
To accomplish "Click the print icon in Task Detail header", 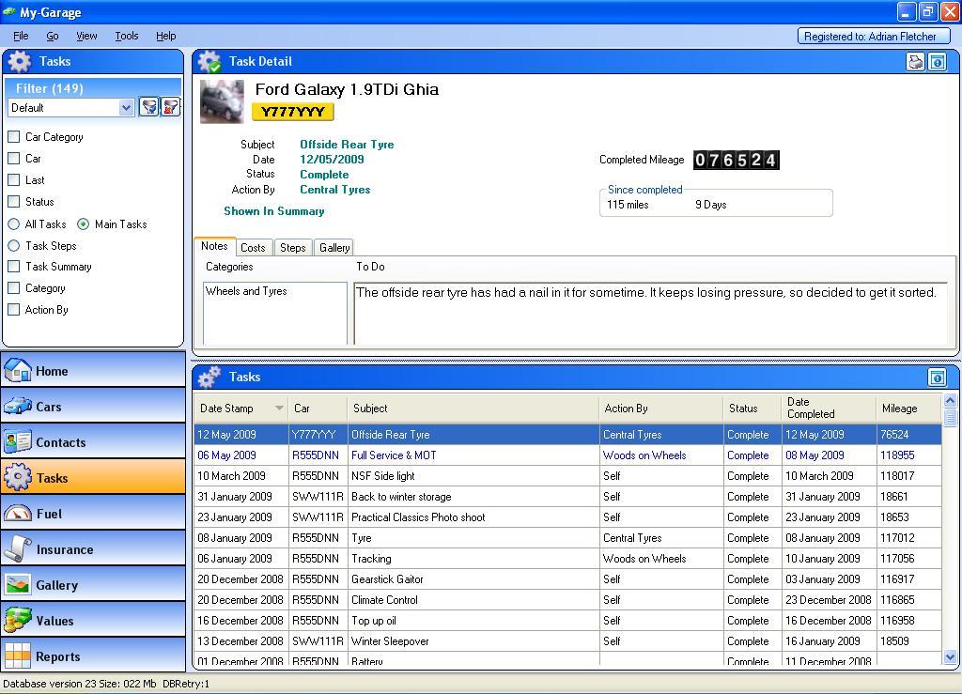I will pos(915,62).
